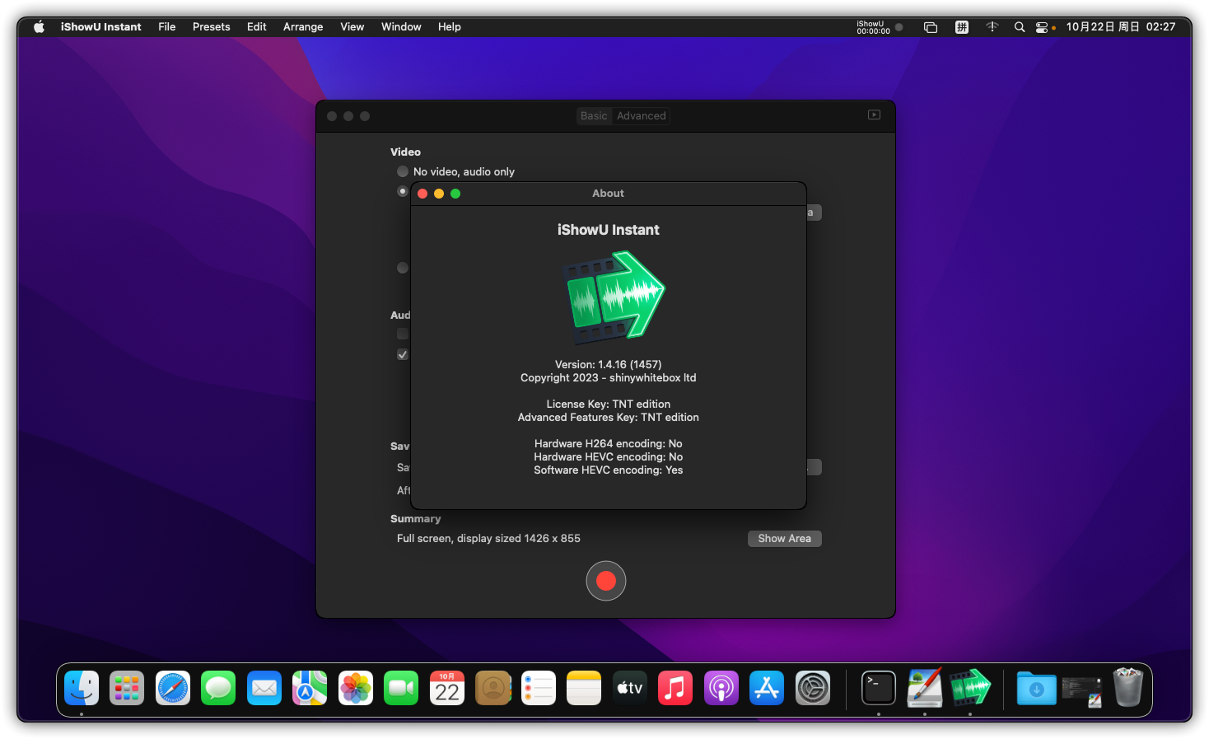Start recording with the red record button
Viewport: 1209px width, 739px height.
[x=606, y=581]
